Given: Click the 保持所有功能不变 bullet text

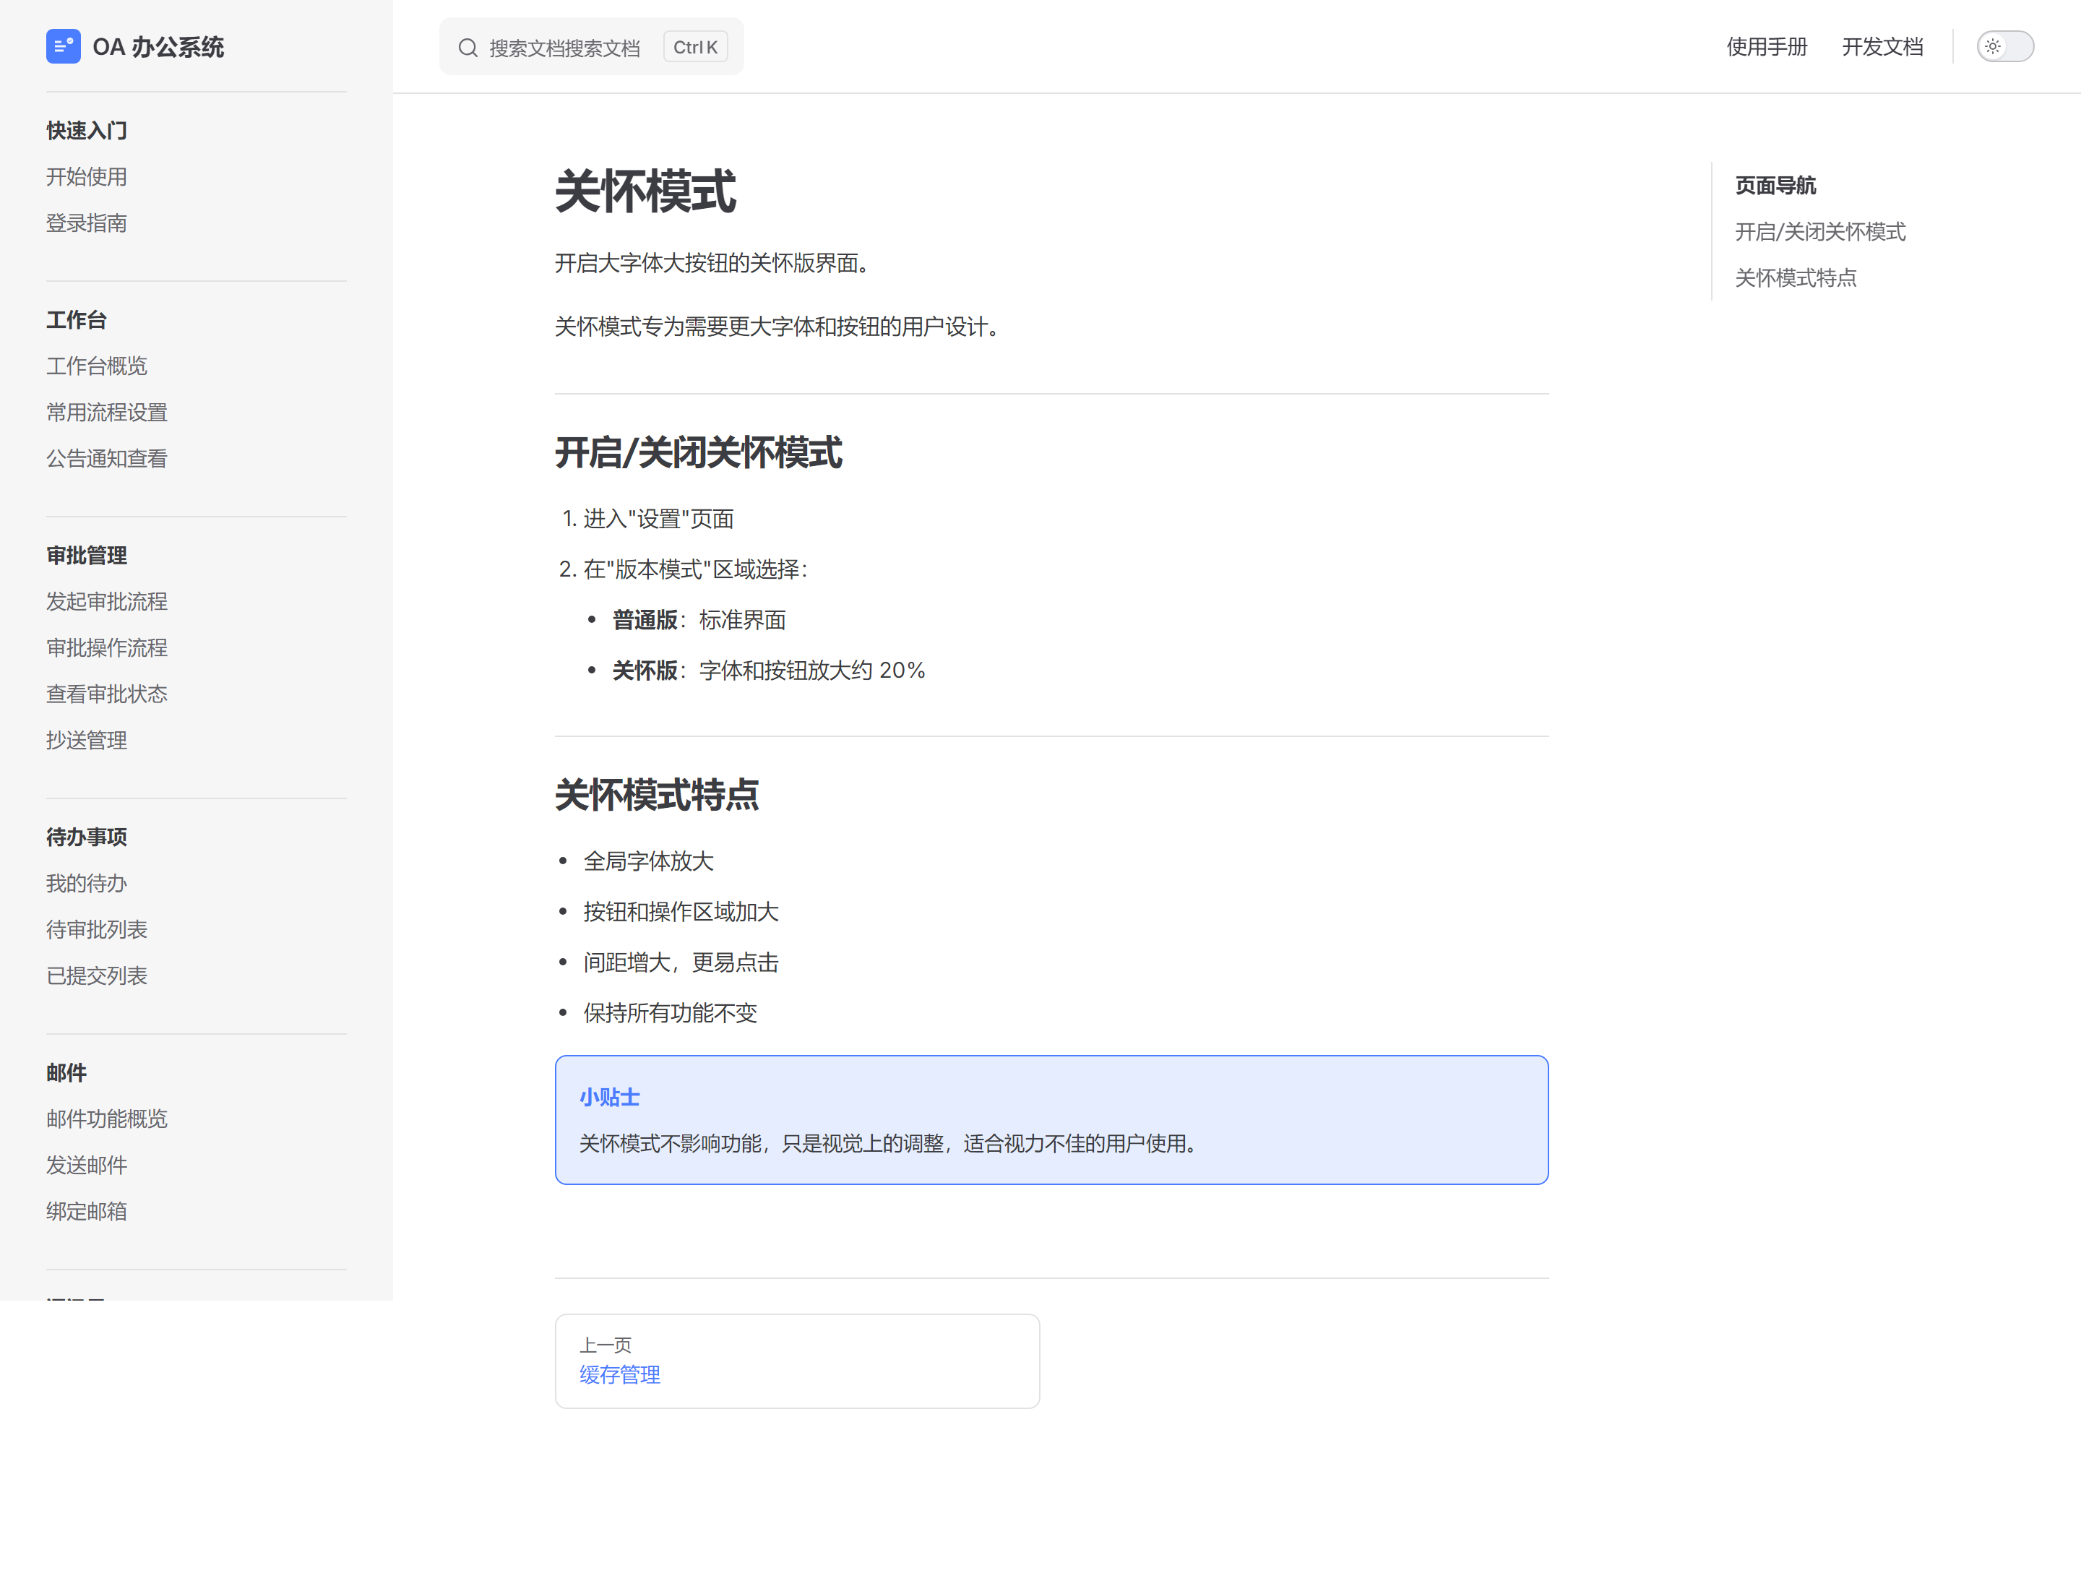Looking at the screenshot, I should (x=670, y=1012).
